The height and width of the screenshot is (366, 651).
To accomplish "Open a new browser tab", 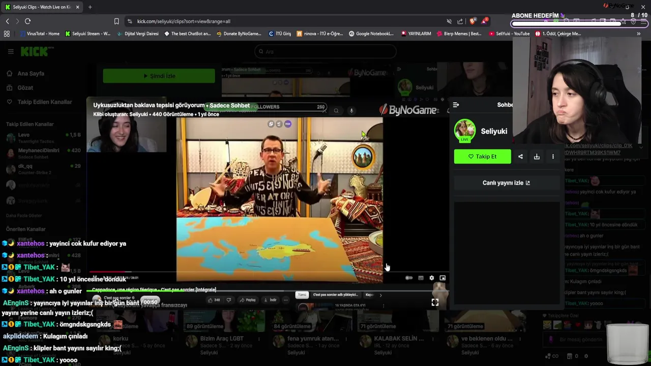I will point(90,7).
